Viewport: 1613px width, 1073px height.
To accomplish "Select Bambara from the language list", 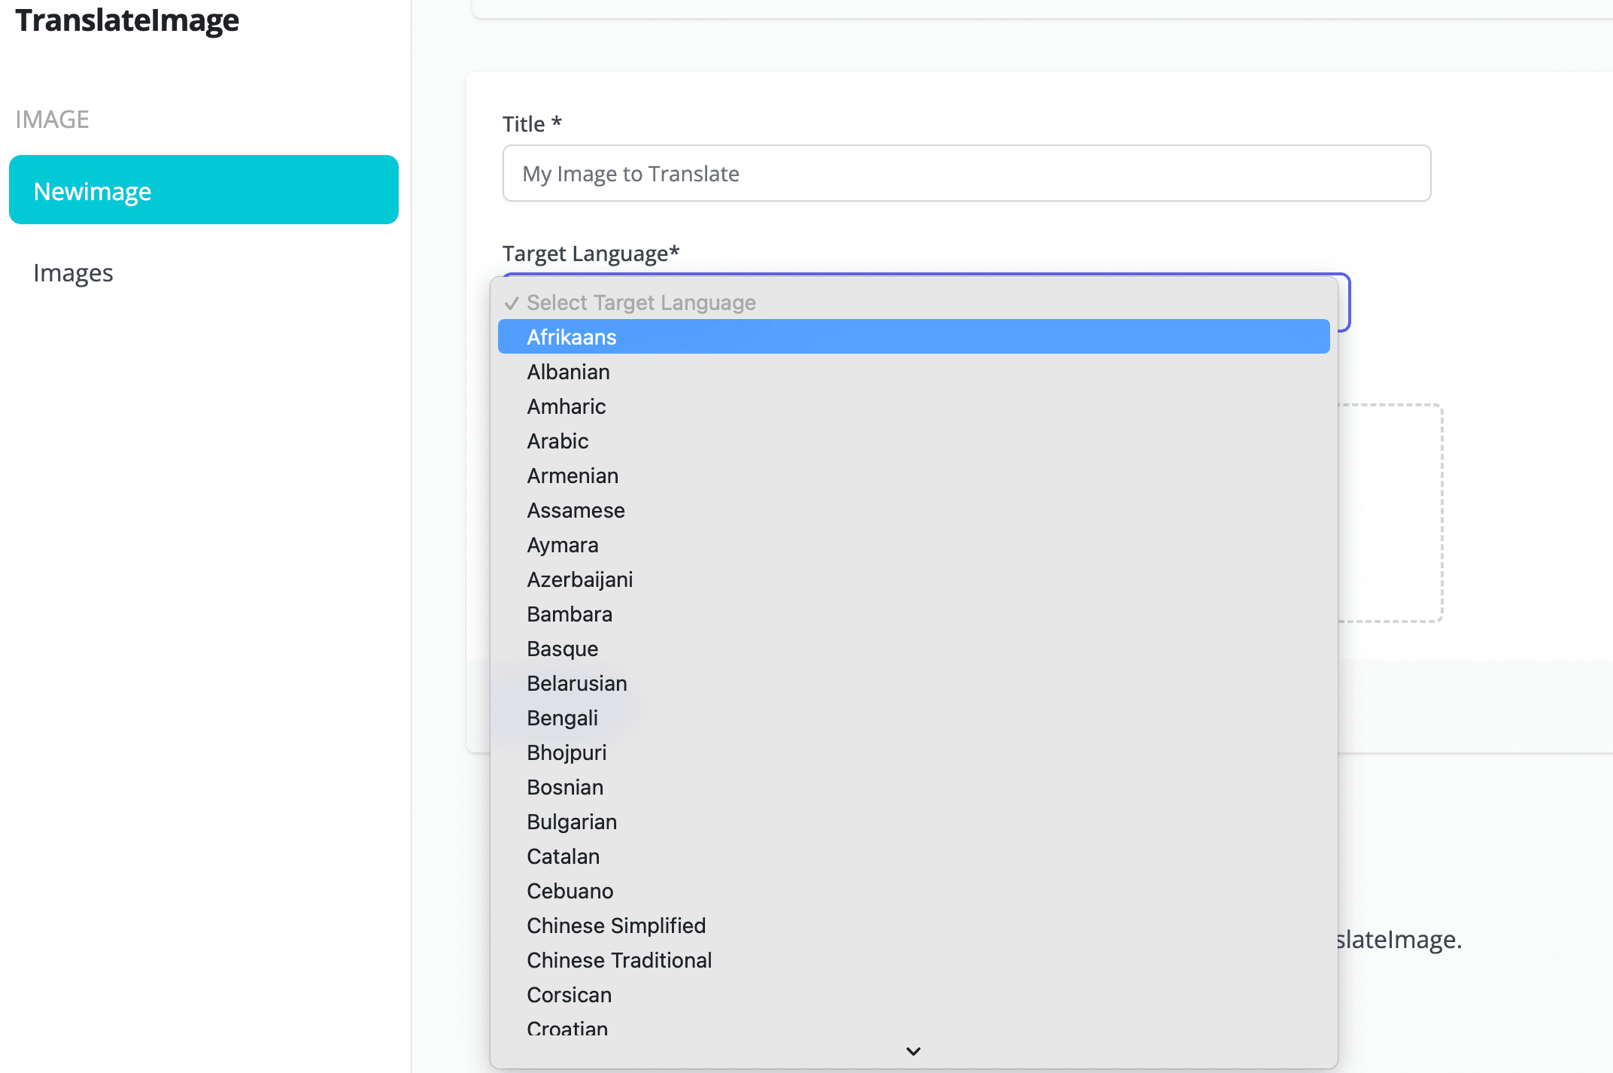I will point(571,614).
